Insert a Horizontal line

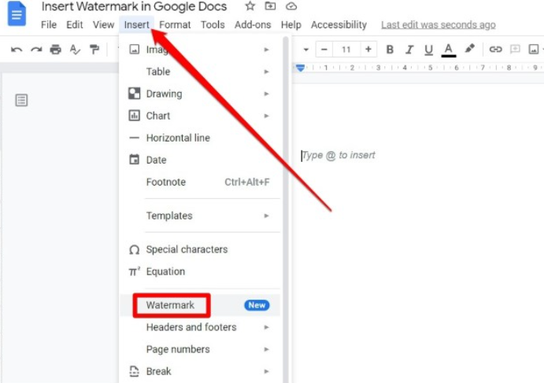click(x=200, y=138)
